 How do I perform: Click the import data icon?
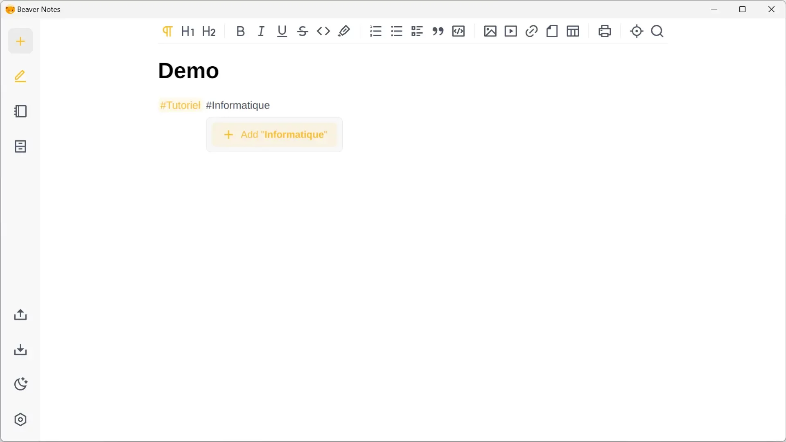20,350
